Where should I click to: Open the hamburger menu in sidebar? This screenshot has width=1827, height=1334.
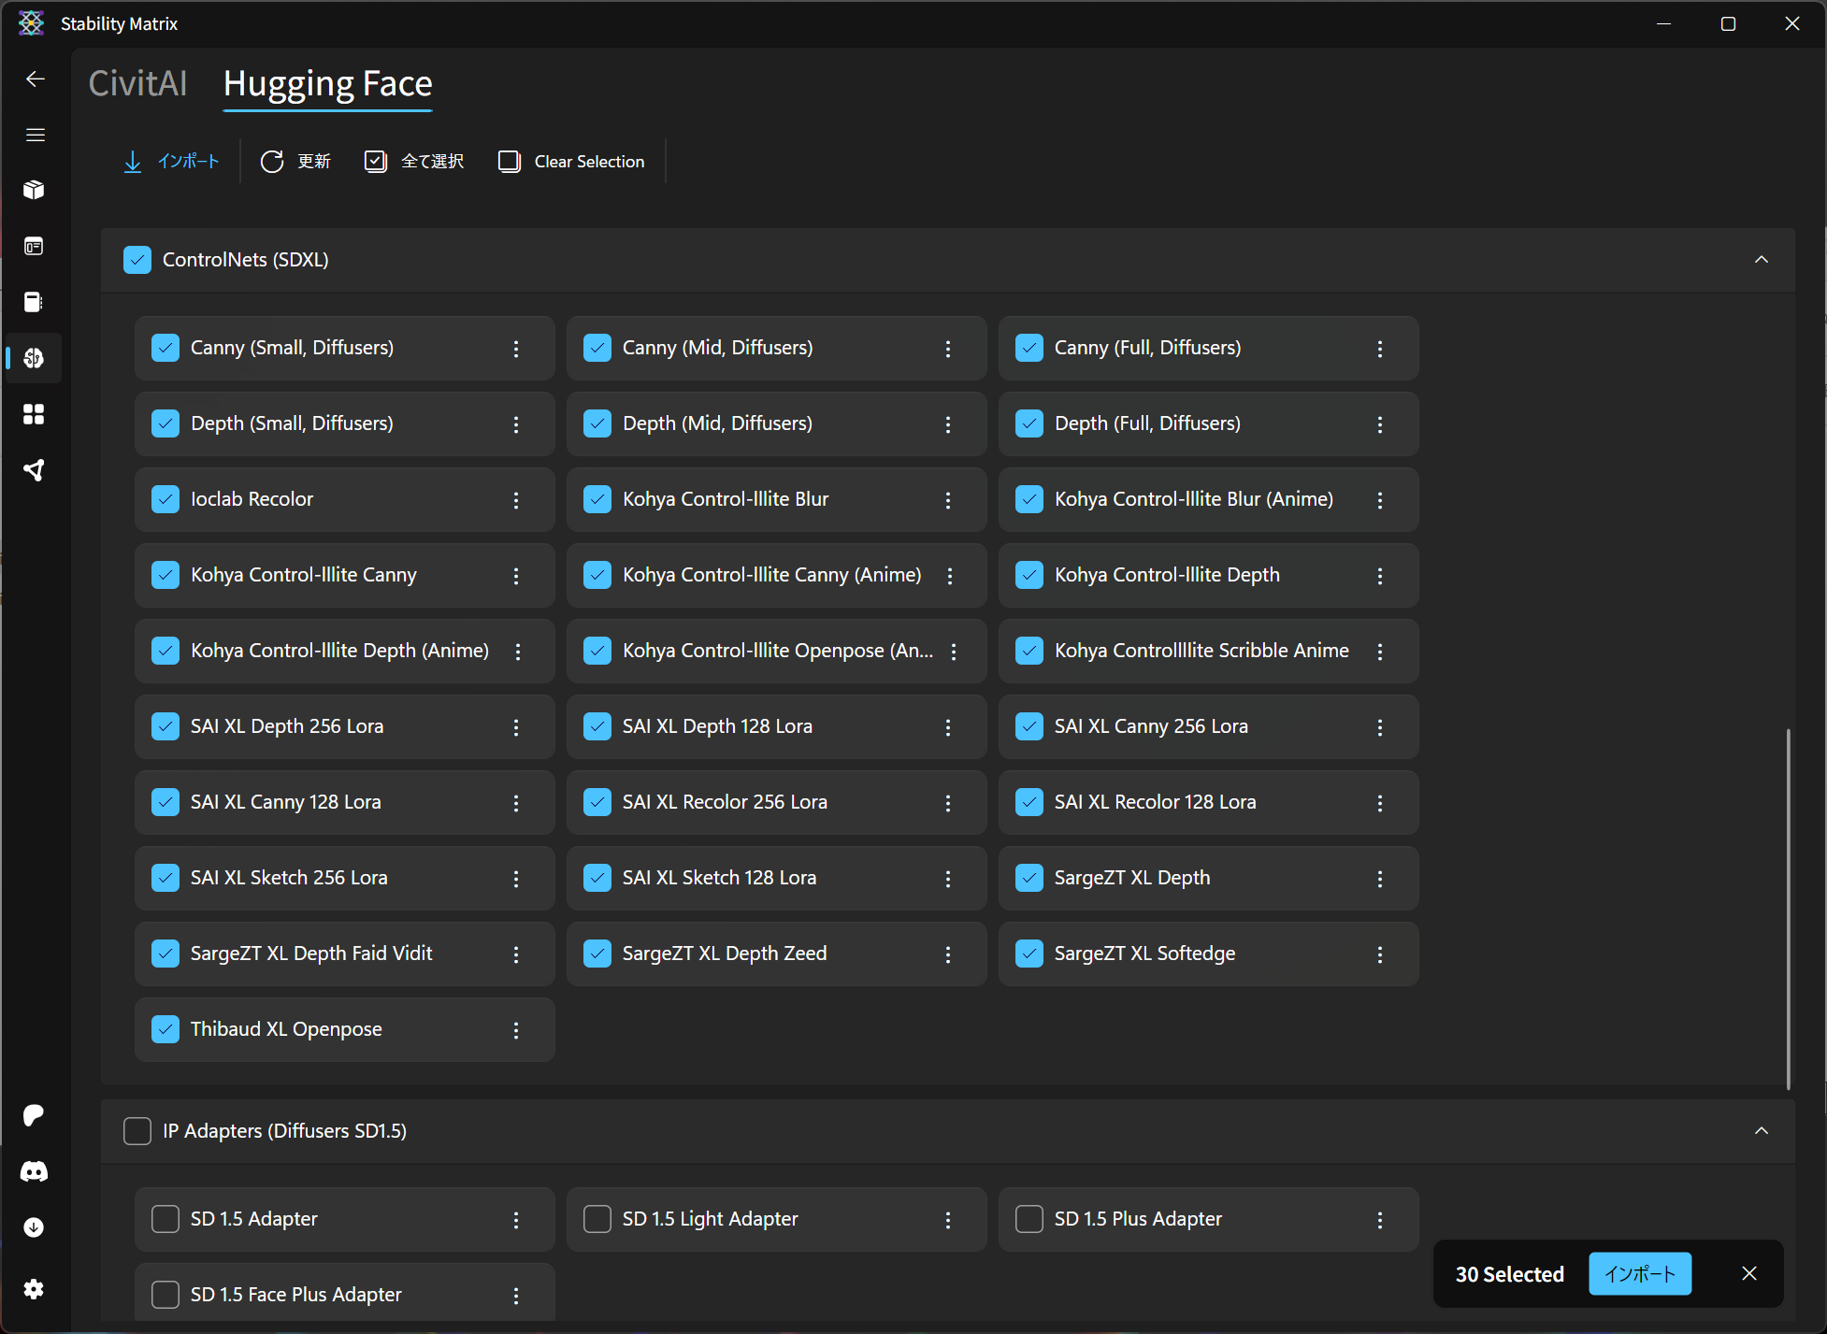pyautogui.click(x=35, y=135)
